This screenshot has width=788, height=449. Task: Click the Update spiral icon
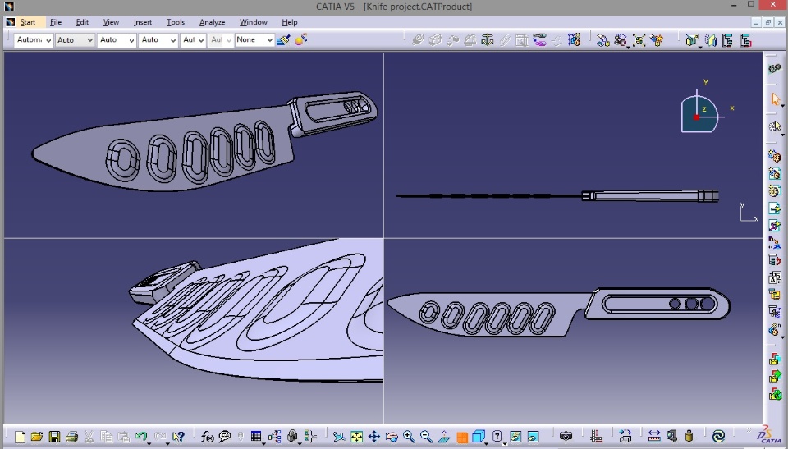[719, 437]
